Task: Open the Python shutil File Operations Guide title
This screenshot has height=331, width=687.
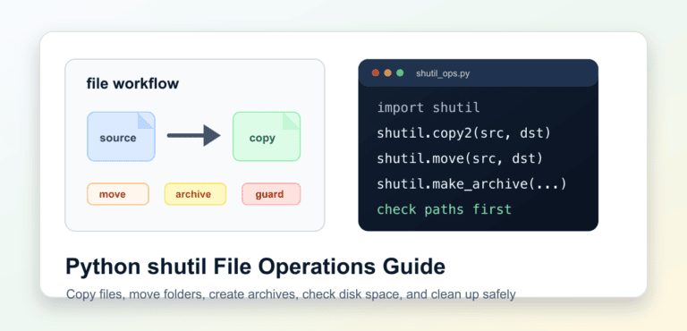Action: [x=256, y=266]
